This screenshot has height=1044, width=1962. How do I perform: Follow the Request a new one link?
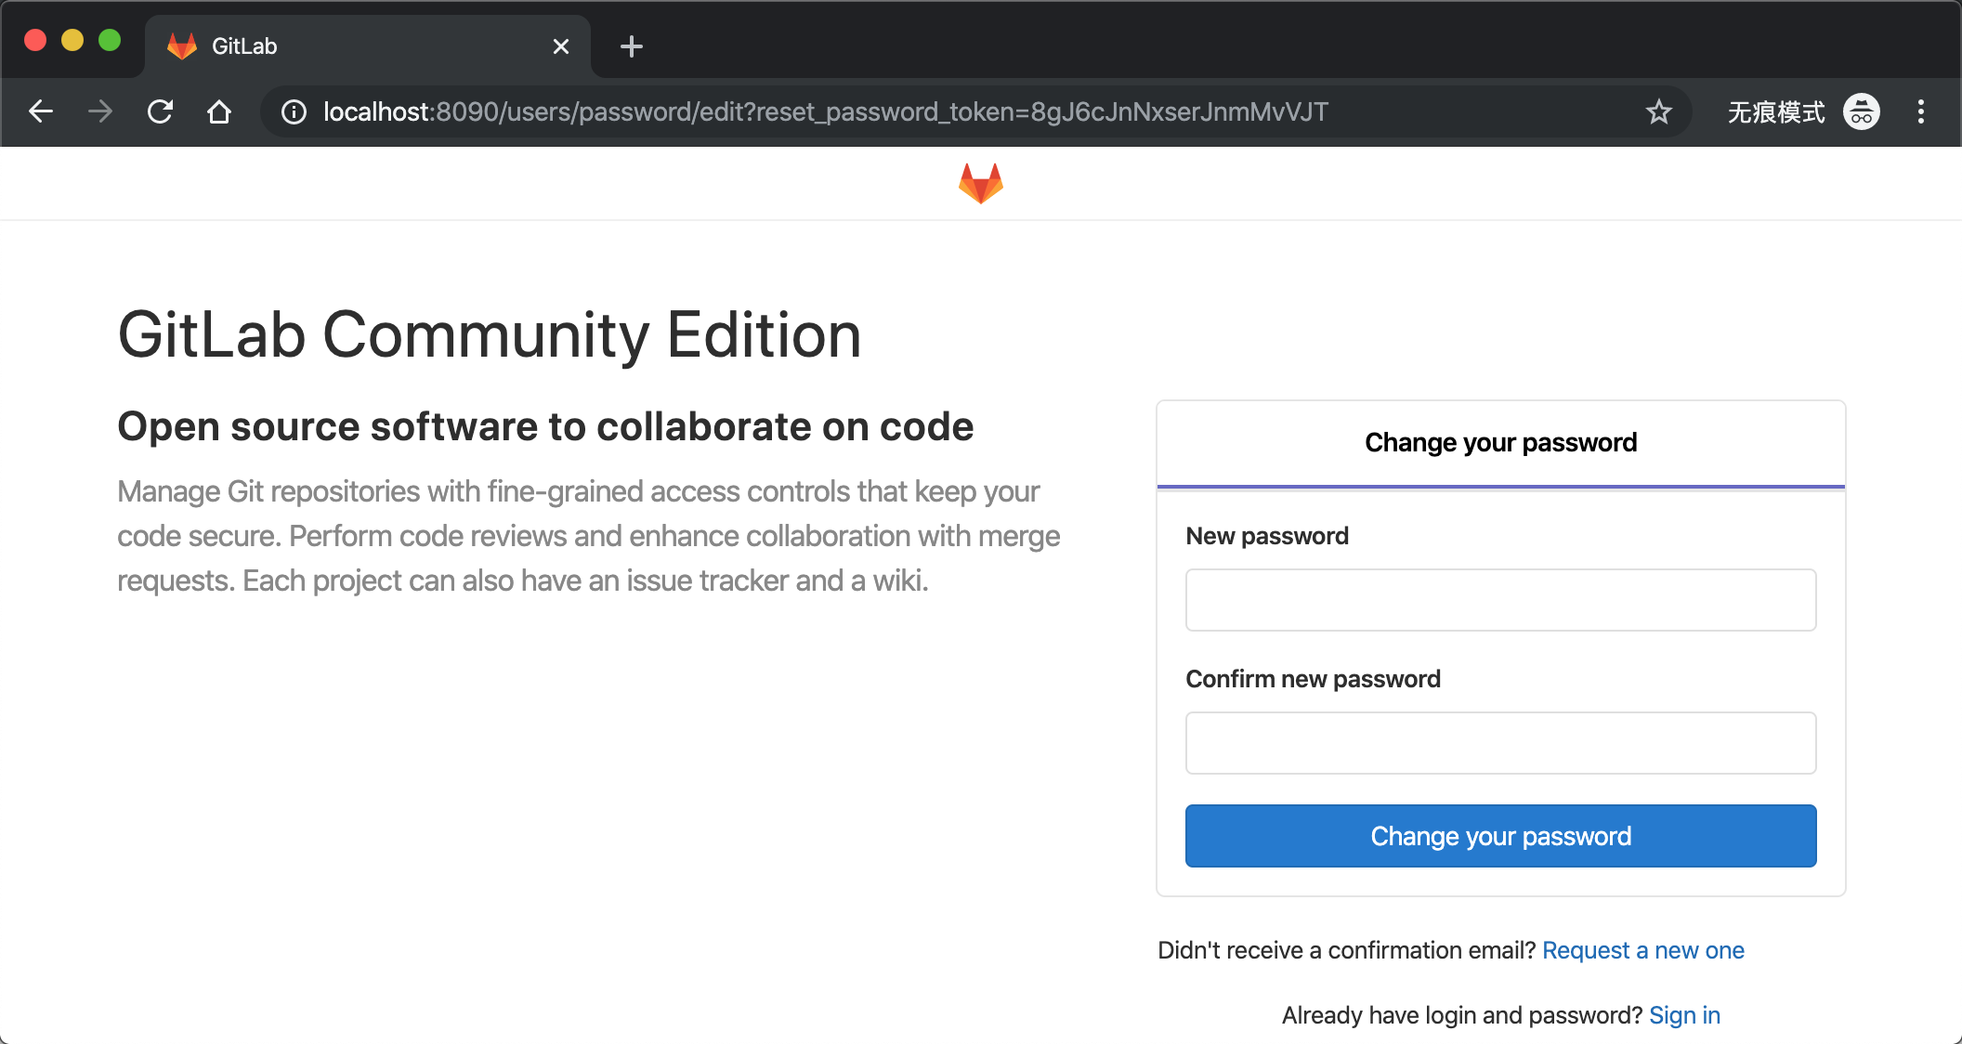[1643, 950]
